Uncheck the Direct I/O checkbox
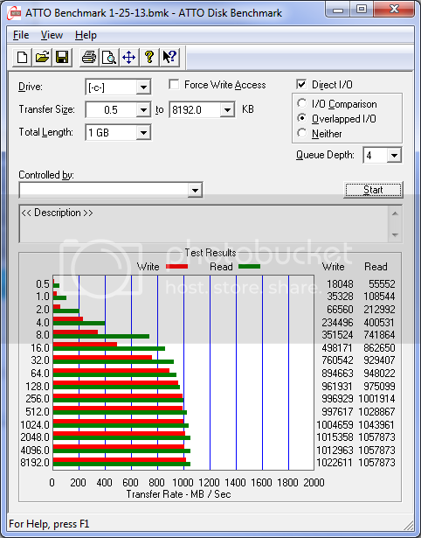The image size is (421, 538). [301, 84]
